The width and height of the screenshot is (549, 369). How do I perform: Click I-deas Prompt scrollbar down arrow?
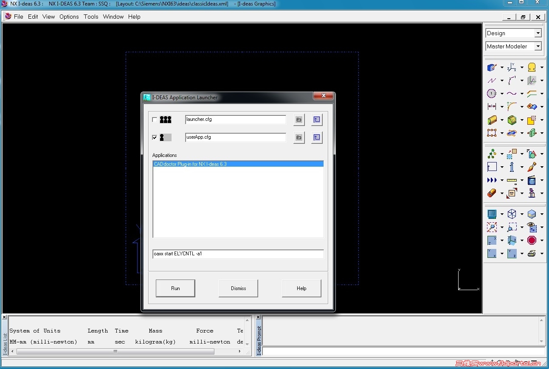(541, 341)
